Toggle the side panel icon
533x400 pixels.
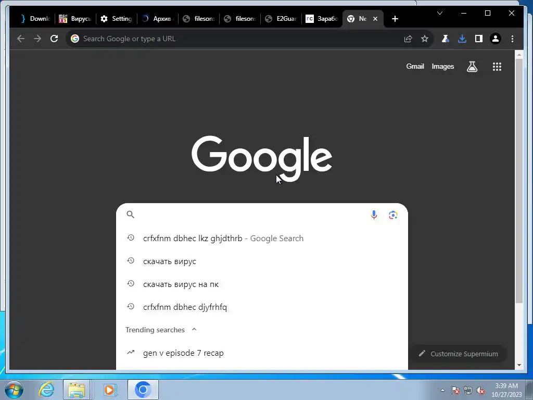coord(479,39)
